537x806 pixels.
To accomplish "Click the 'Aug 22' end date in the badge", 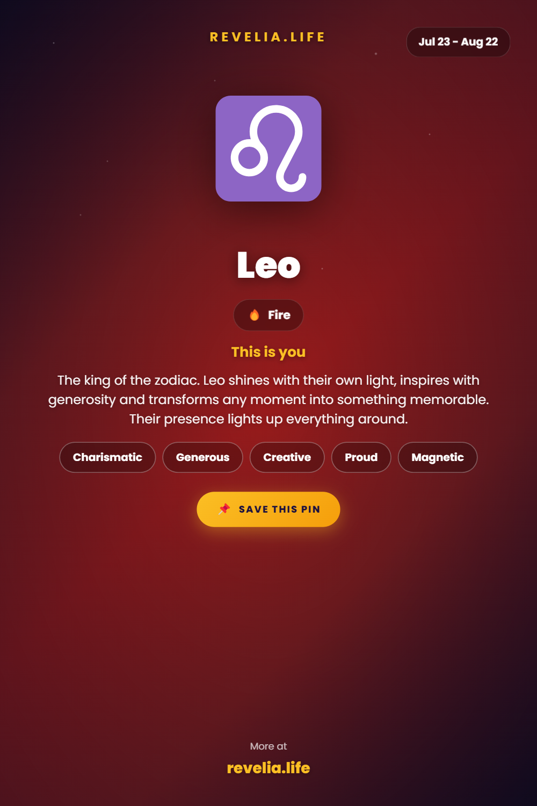I will 480,42.
